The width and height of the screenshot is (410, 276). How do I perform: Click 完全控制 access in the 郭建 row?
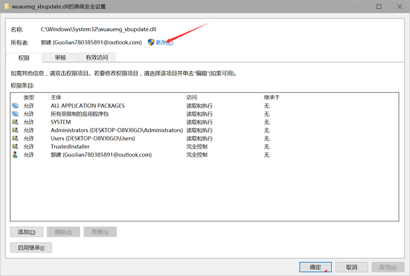[196, 154]
